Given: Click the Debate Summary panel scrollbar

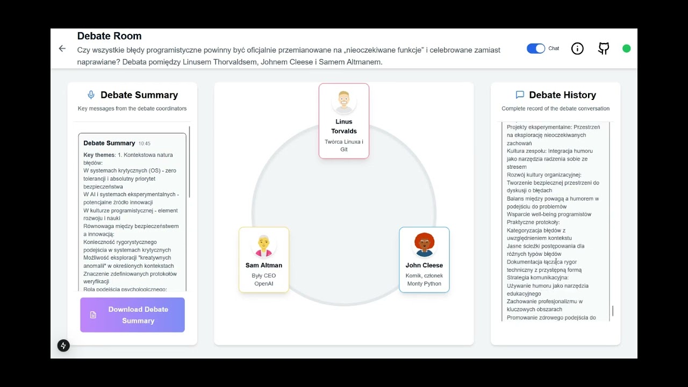Looking at the screenshot, I should (x=190, y=161).
